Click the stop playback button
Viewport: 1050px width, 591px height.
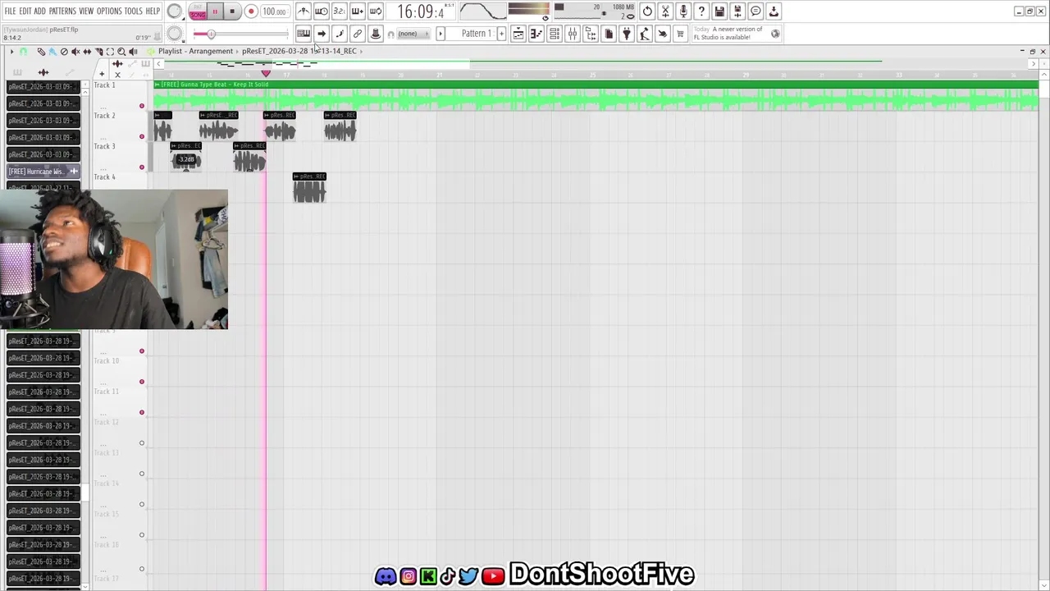click(232, 11)
